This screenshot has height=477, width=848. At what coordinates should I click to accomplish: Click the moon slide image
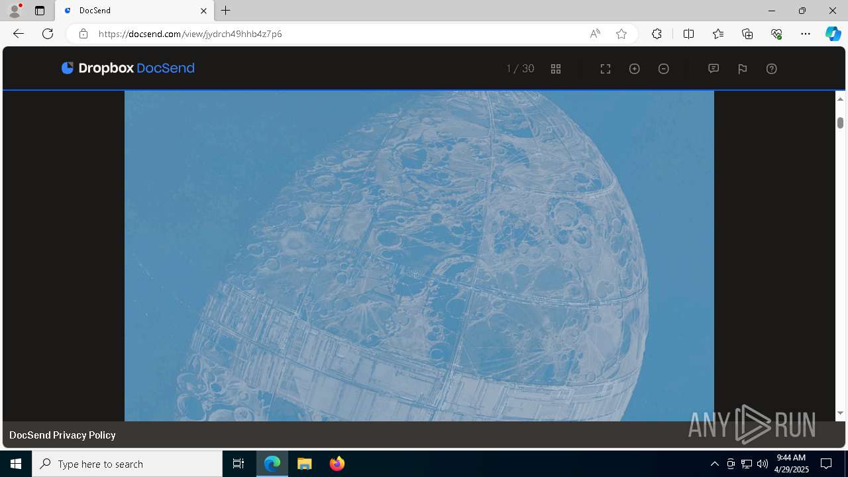pyautogui.click(x=419, y=256)
